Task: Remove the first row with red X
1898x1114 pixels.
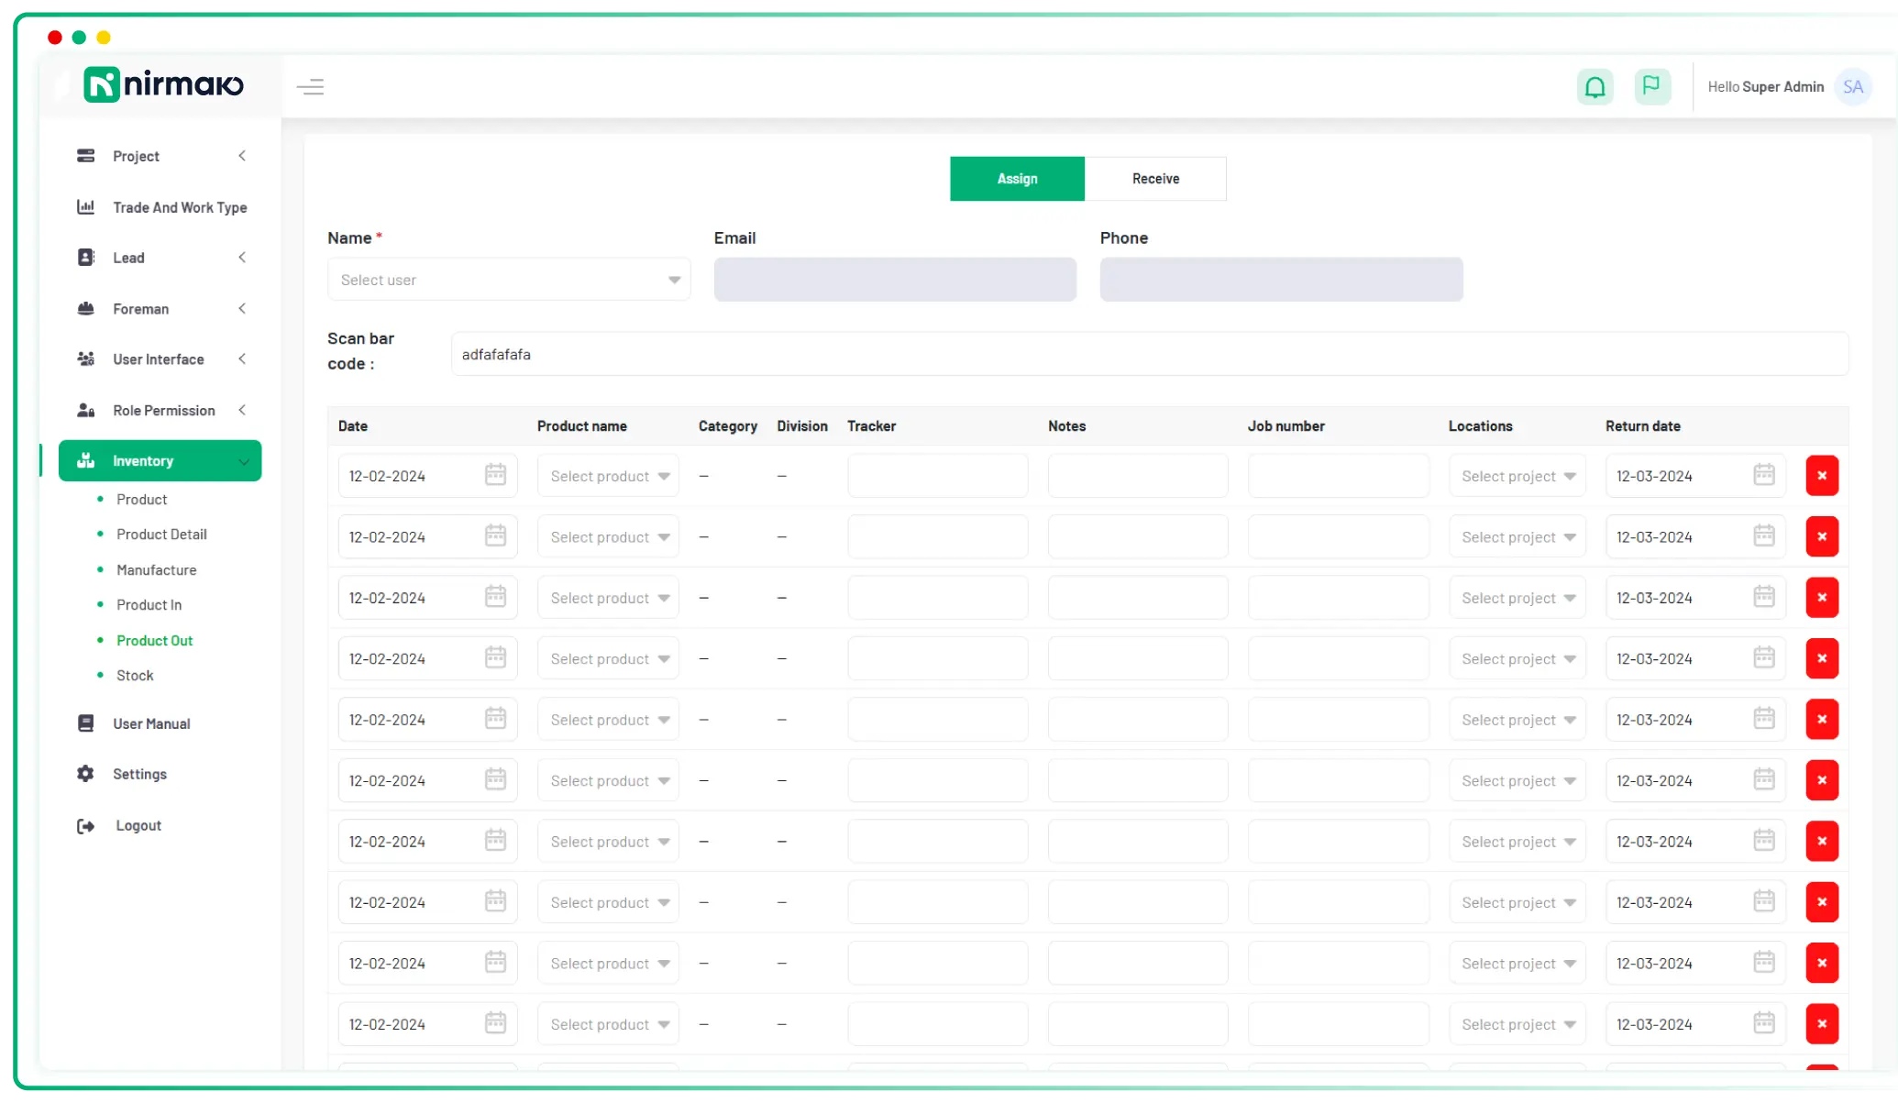Action: pos(1823,475)
